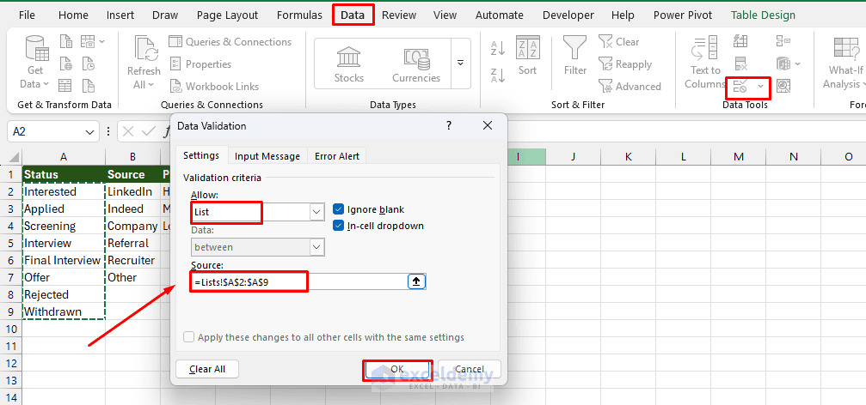
Task: Expand the Data Validation dropdown arrow
Action: click(761, 86)
